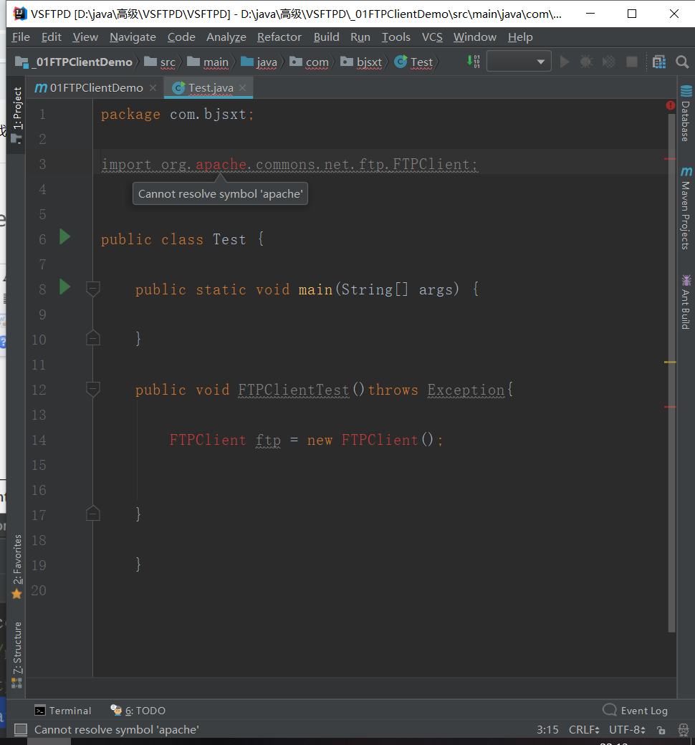Open the Build menu
This screenshot has width=695, height=745.
(x=326, y=37)
